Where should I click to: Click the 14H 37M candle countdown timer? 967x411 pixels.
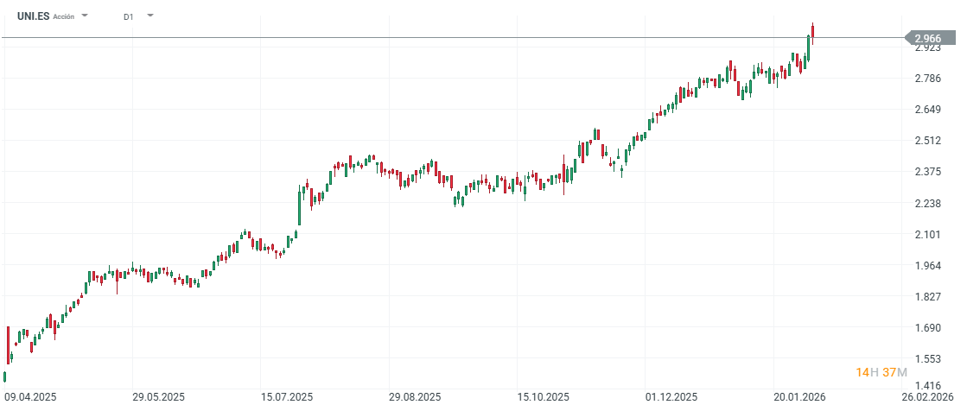coord(881,372)
